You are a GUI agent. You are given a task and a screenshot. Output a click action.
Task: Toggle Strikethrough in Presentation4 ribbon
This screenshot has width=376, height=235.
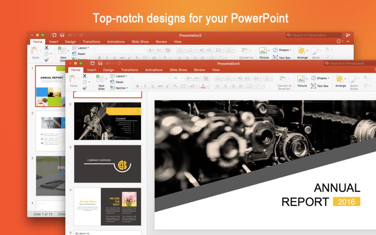[160, 86]
